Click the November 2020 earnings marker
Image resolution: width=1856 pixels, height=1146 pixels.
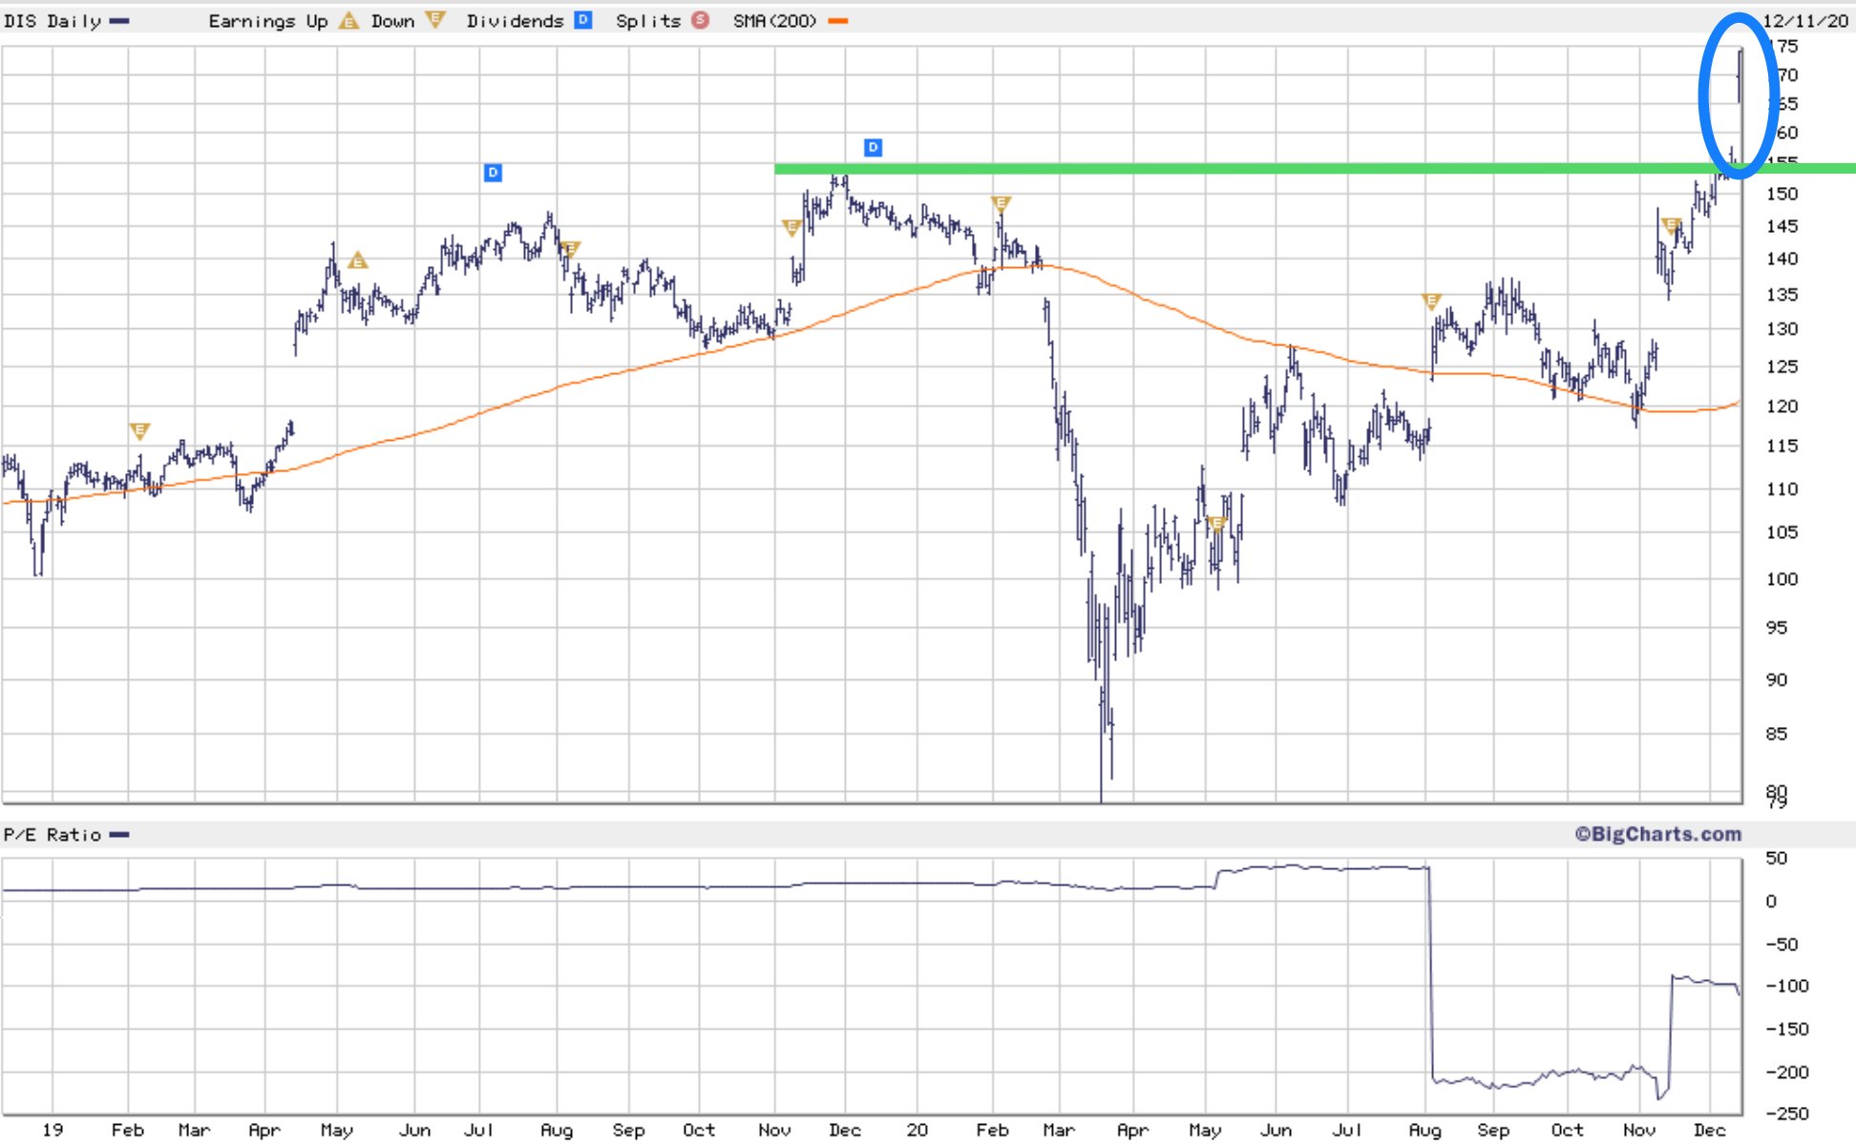click(x=1671, y=226)
